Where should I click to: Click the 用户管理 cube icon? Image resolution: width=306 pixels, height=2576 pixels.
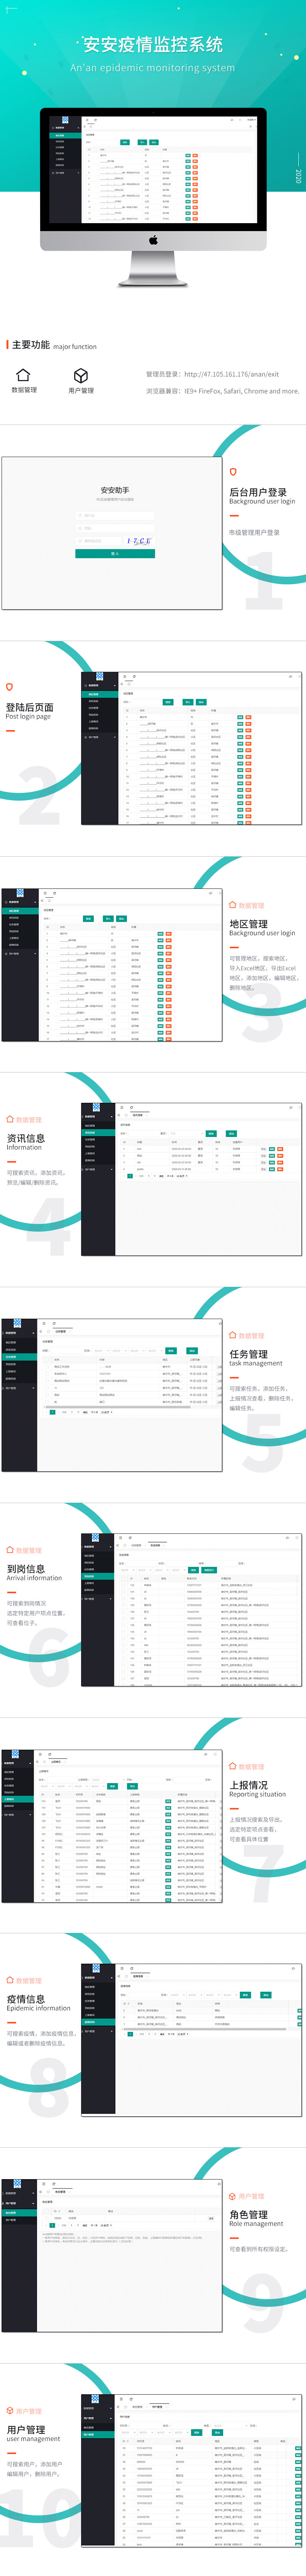tap(81, 375)
